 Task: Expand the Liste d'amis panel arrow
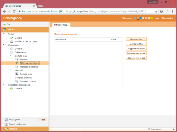[174, 129]
